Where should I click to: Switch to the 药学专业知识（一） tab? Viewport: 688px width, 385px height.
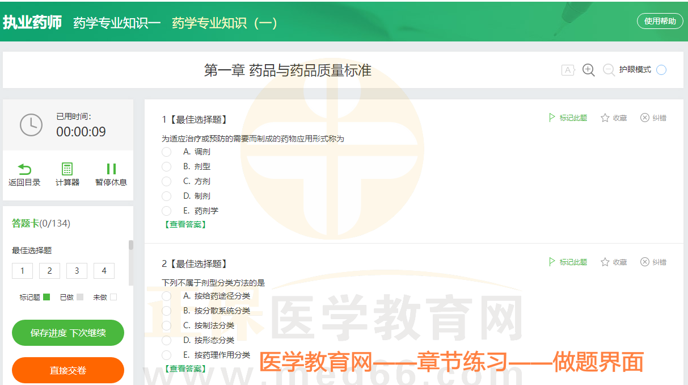click(x=223, y=23)
